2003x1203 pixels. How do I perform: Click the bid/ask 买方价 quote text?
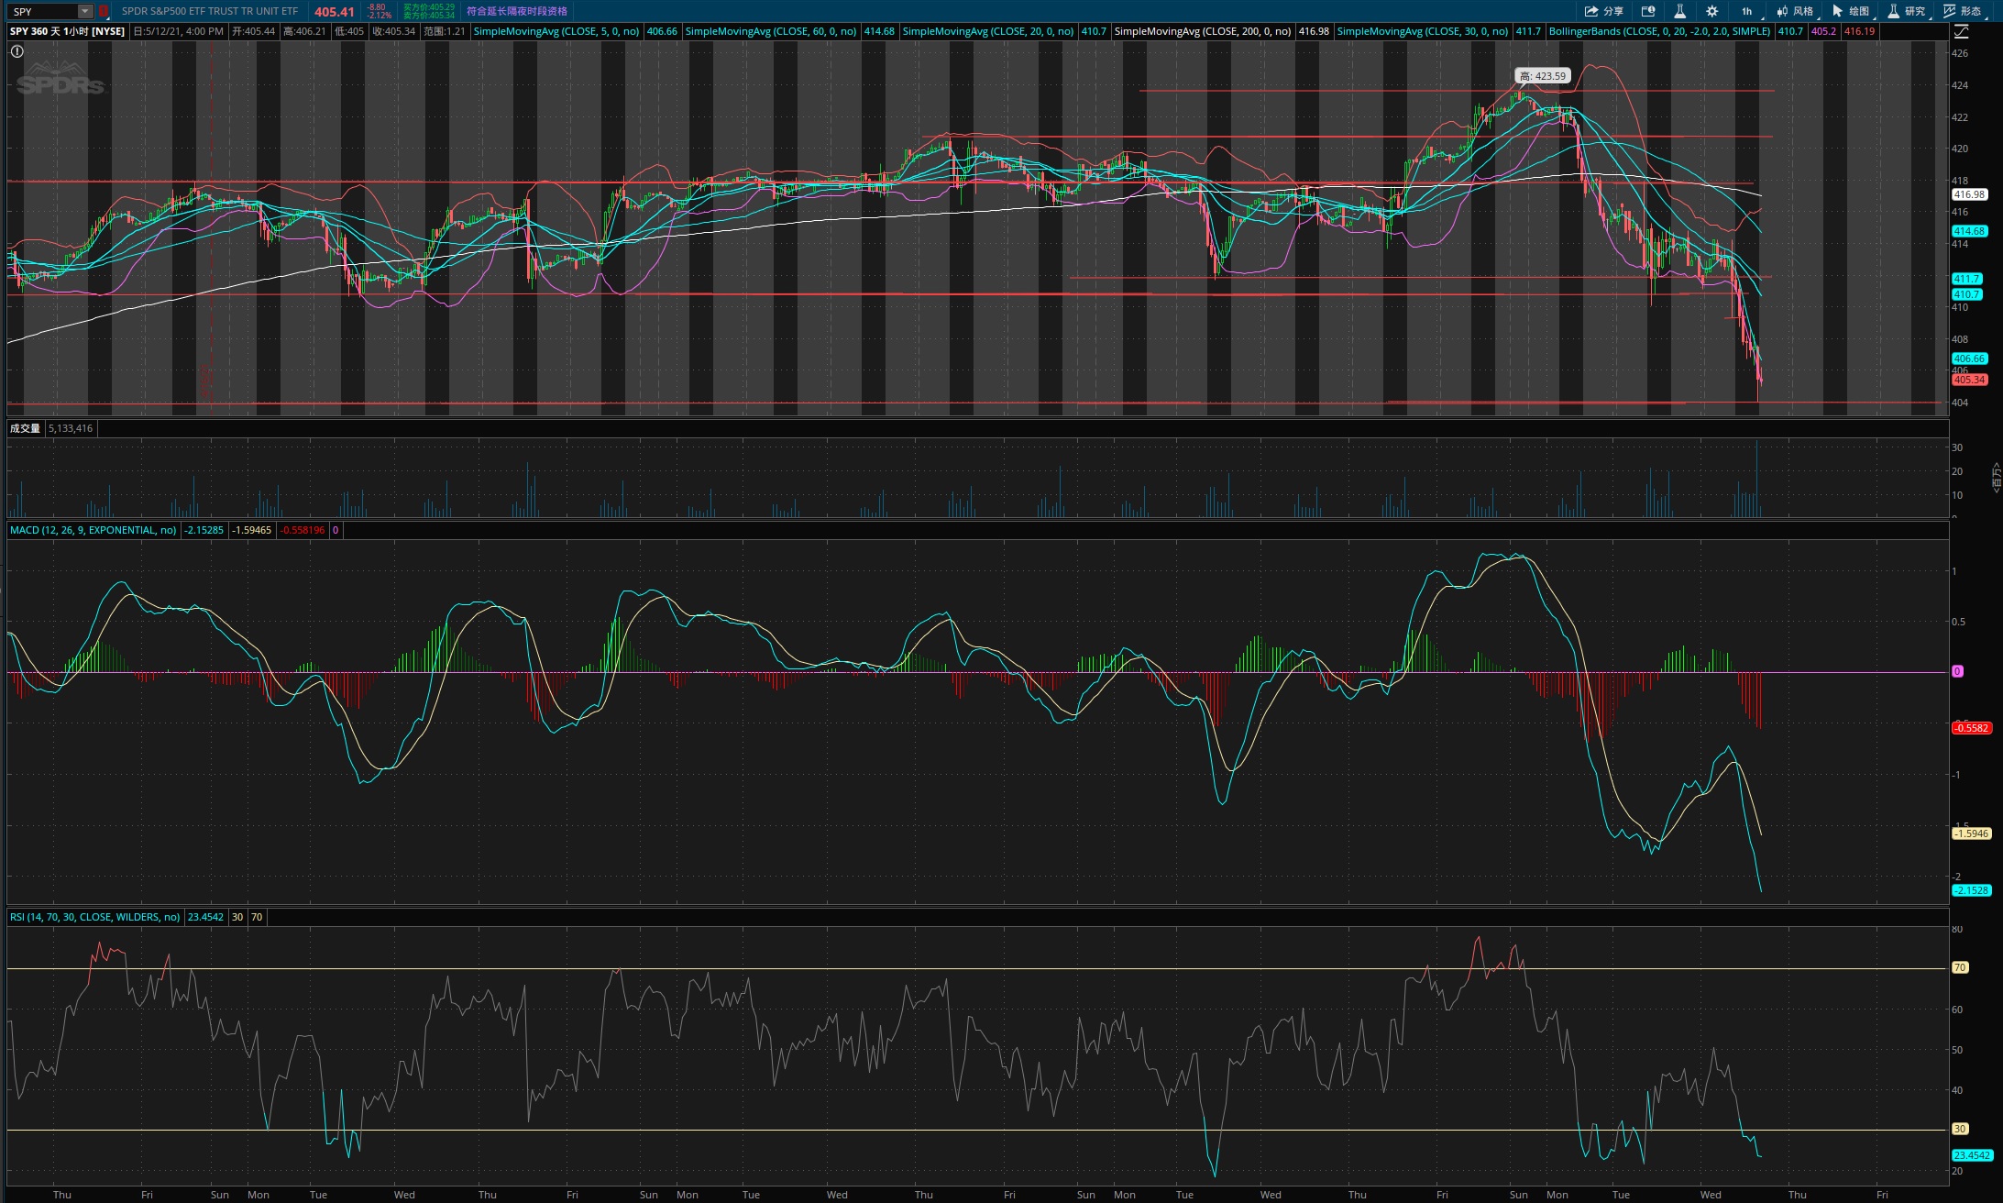[429, 11]
